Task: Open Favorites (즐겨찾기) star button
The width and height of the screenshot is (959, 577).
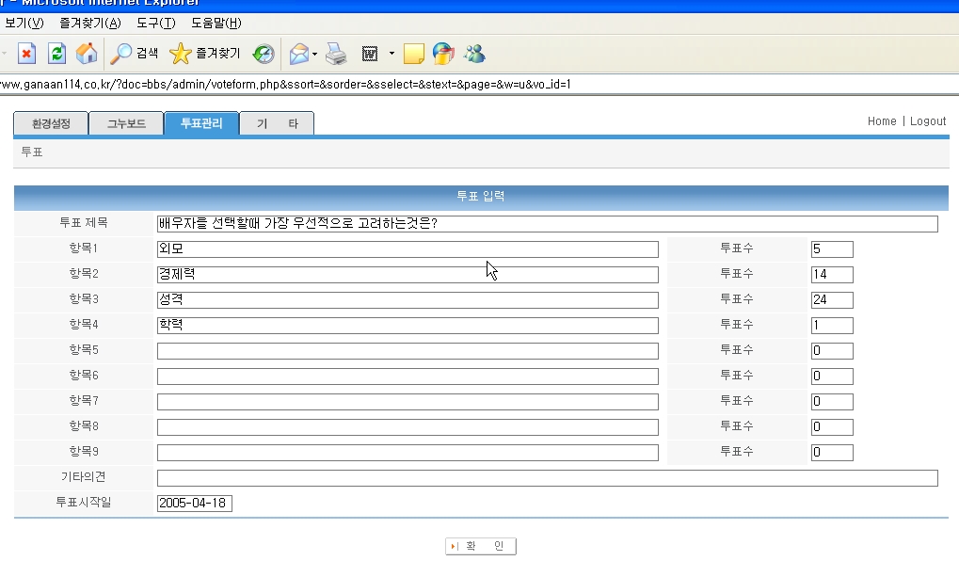Action: [x=205, y=54]
